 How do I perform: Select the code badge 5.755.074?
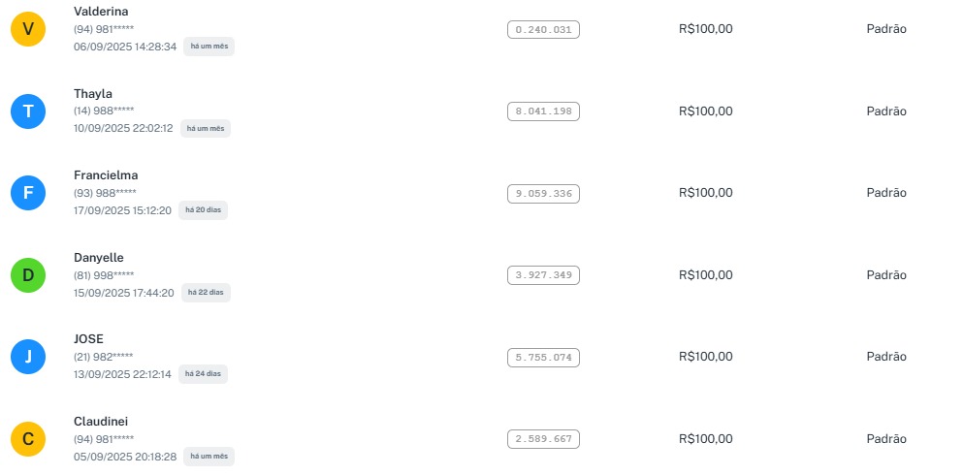click(543, 358)
